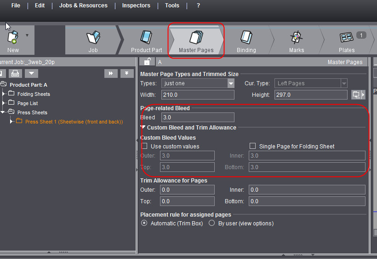The width and height of the screenshot is (377, 259).
Task: Select By user (view options) radio button
Action: tap(211, 223)
